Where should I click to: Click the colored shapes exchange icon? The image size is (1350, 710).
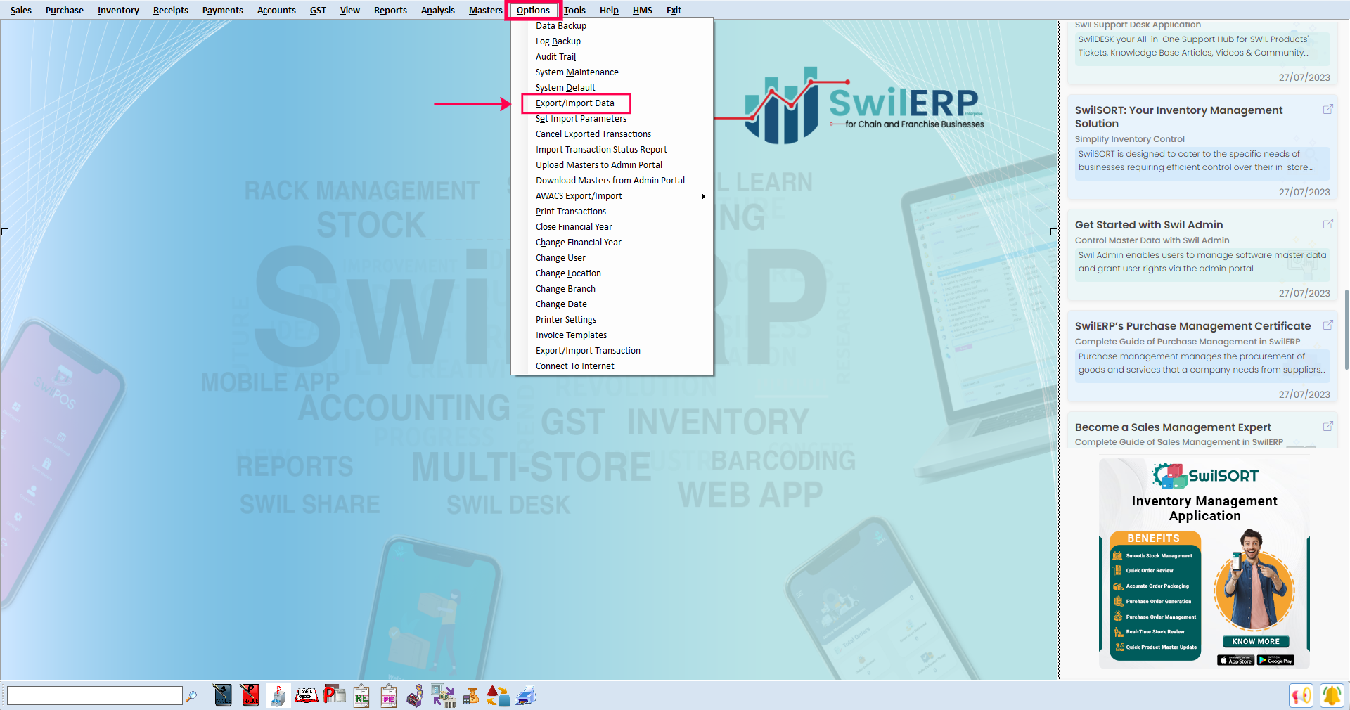[x=499, y=696]
